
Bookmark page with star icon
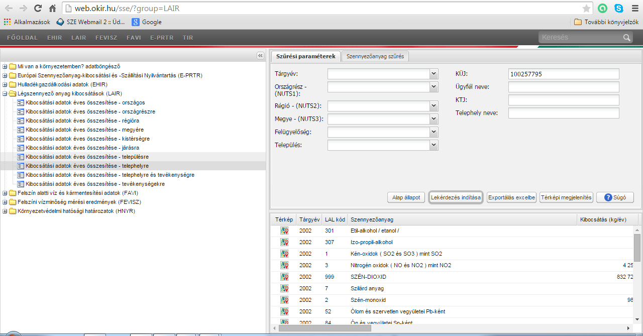(586, 9)
